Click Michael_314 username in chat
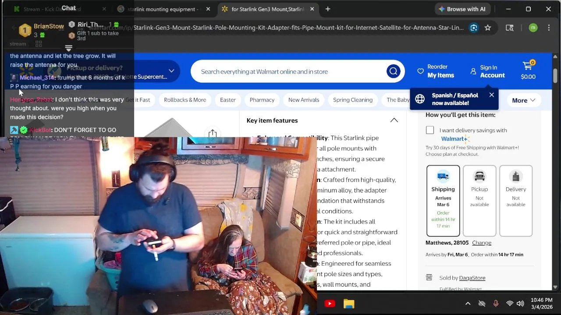The image size is (561, 315). [x=37, y=77]
